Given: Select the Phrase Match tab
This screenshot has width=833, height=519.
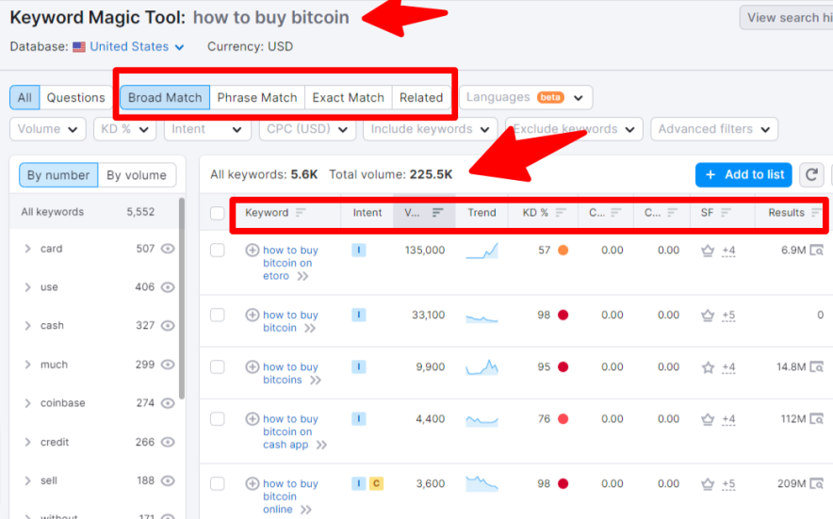Looking at the screenshot, I should pos(257,98).
